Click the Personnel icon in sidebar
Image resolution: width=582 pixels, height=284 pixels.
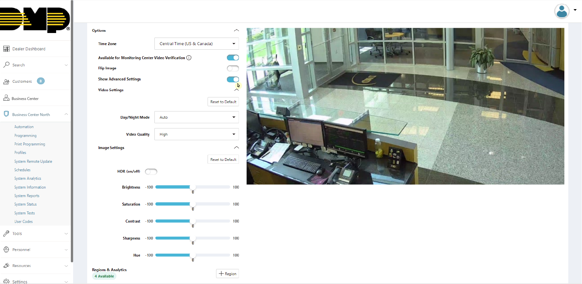[x=6, y=250]
